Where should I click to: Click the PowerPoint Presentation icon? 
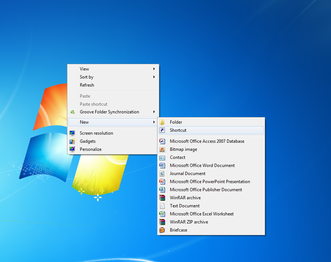tap(162, 182)
